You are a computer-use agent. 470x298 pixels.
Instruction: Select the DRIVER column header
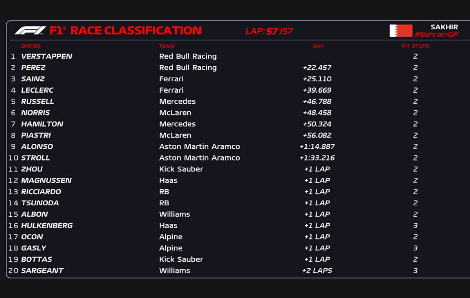point(31,46)
